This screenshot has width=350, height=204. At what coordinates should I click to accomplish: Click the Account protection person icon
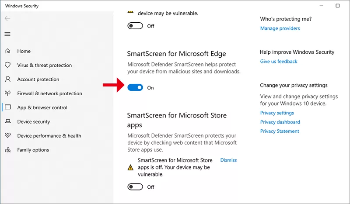[8, 79]
